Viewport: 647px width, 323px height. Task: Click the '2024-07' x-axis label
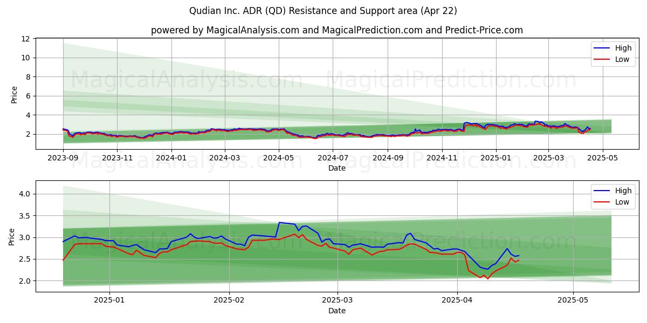[333, 158]
